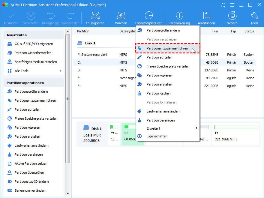Select the F: partition row
Viewport: 264px width, 198px height.
165,86
